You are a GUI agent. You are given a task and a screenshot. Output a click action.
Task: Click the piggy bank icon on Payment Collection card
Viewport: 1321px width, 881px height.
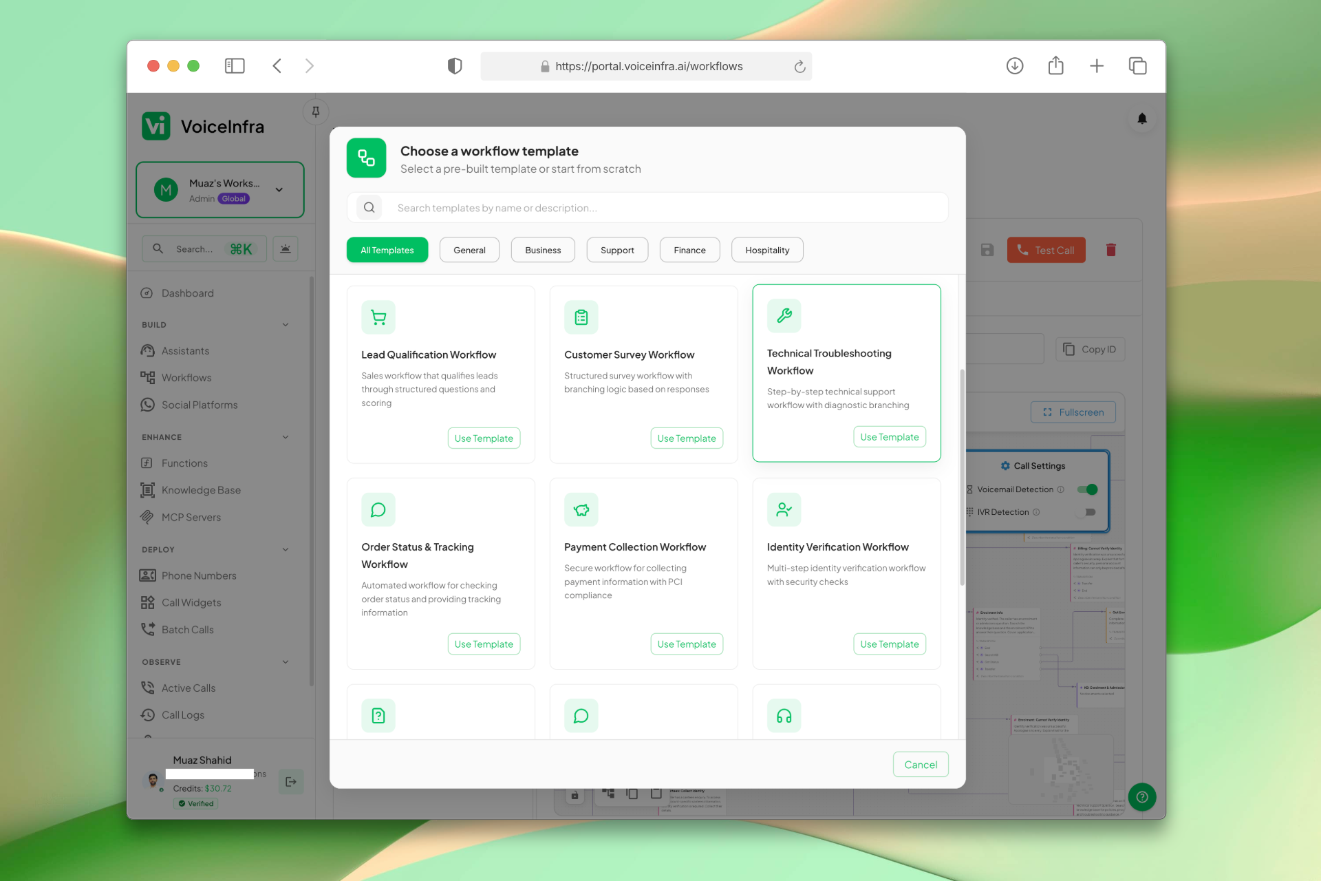[x=581, y=509]
